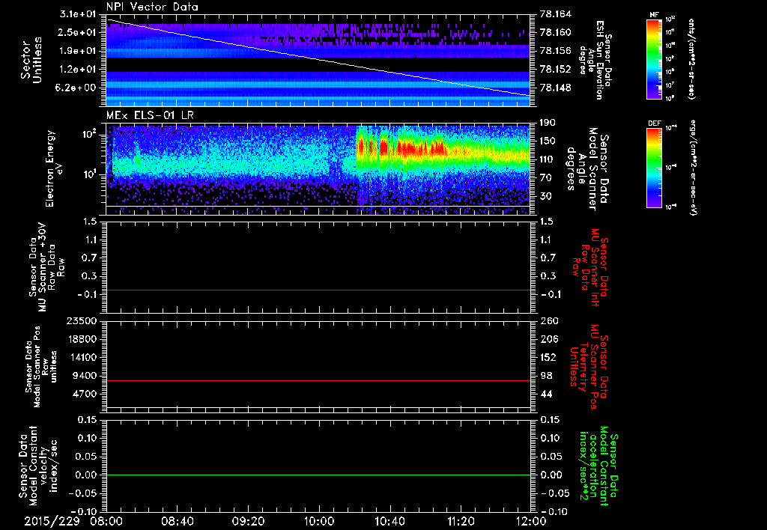Click the 70 scanner angle tick label
The image size is (767, 530).
546,178
